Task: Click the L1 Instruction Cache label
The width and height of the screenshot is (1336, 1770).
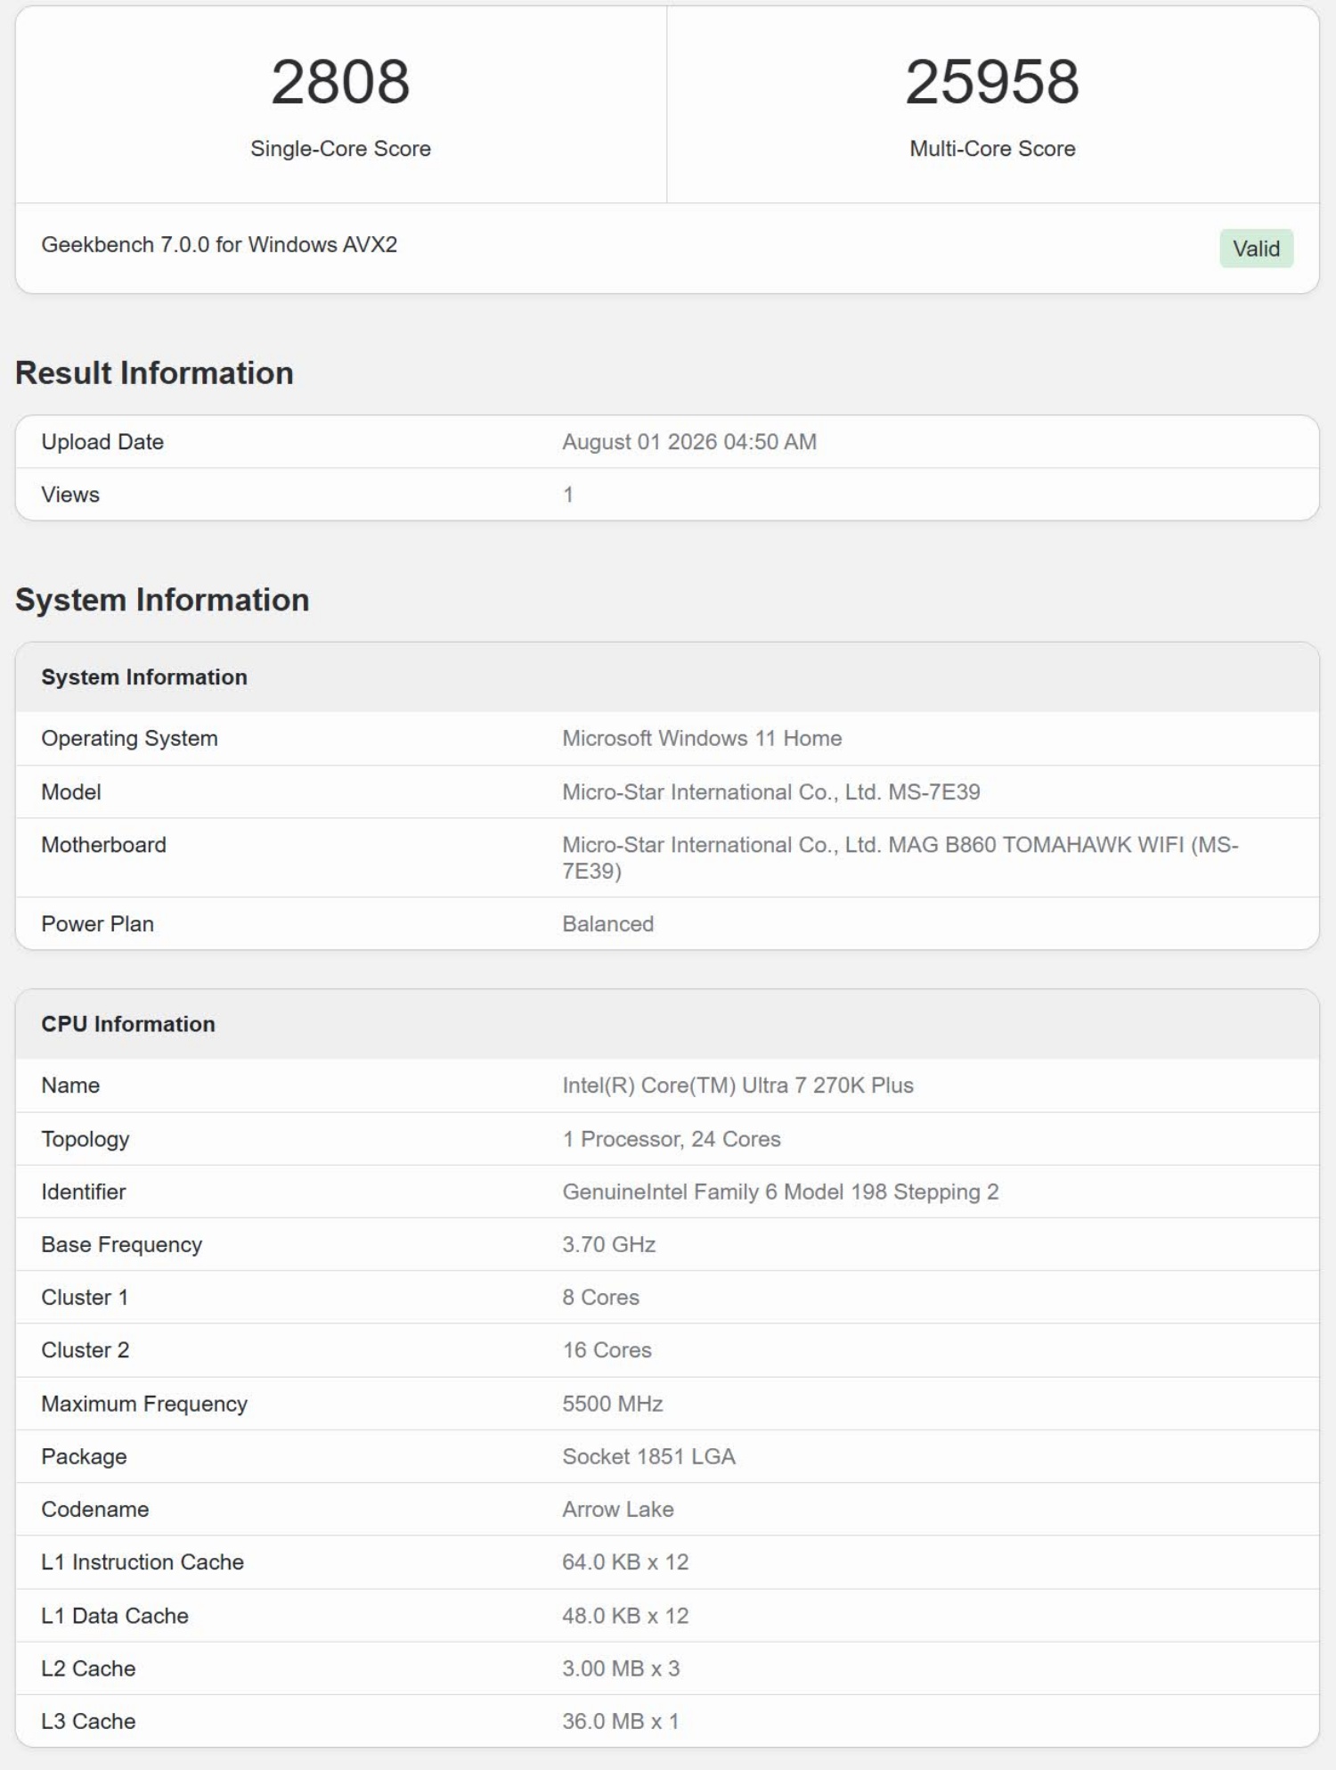Action: coord(143,1562)
